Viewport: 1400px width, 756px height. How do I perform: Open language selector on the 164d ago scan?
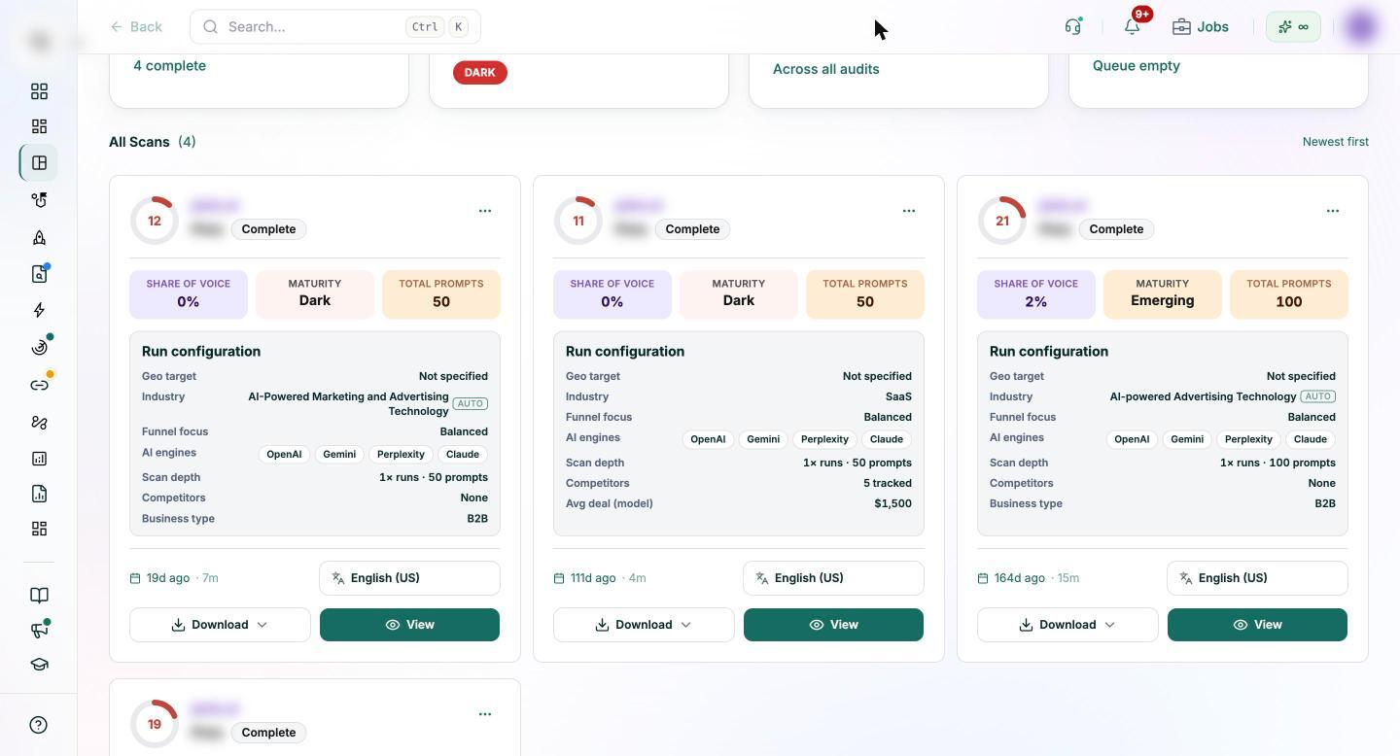click(1257, 578)
